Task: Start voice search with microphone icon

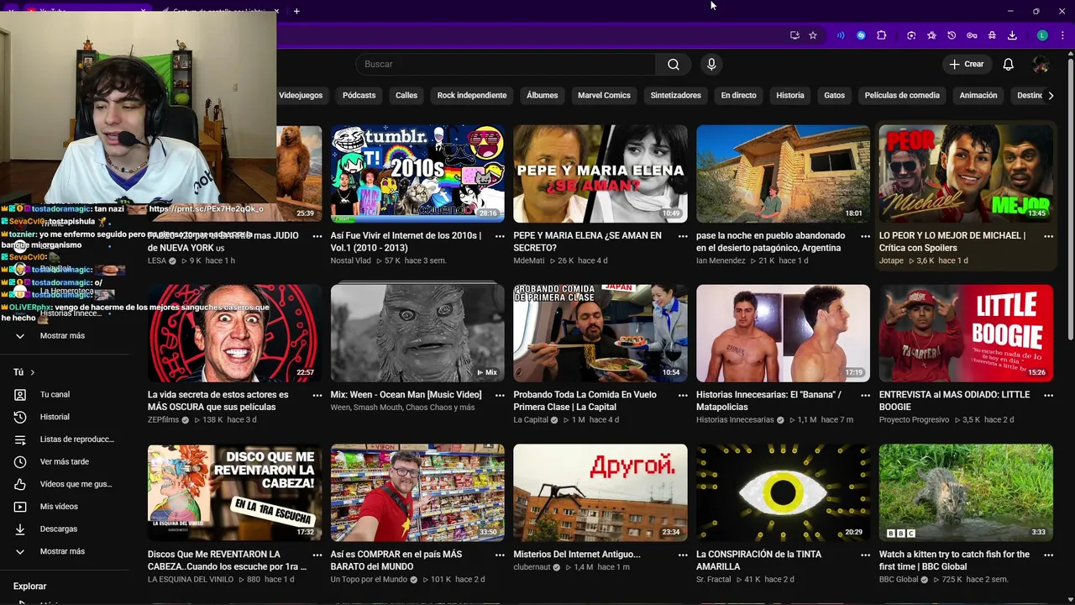Action: pos(711,65)
